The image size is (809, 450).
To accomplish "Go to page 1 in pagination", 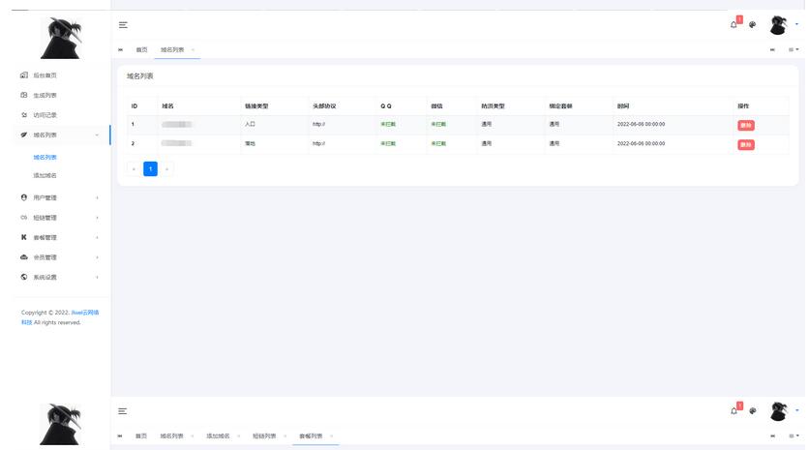I will tap(150, 169).
